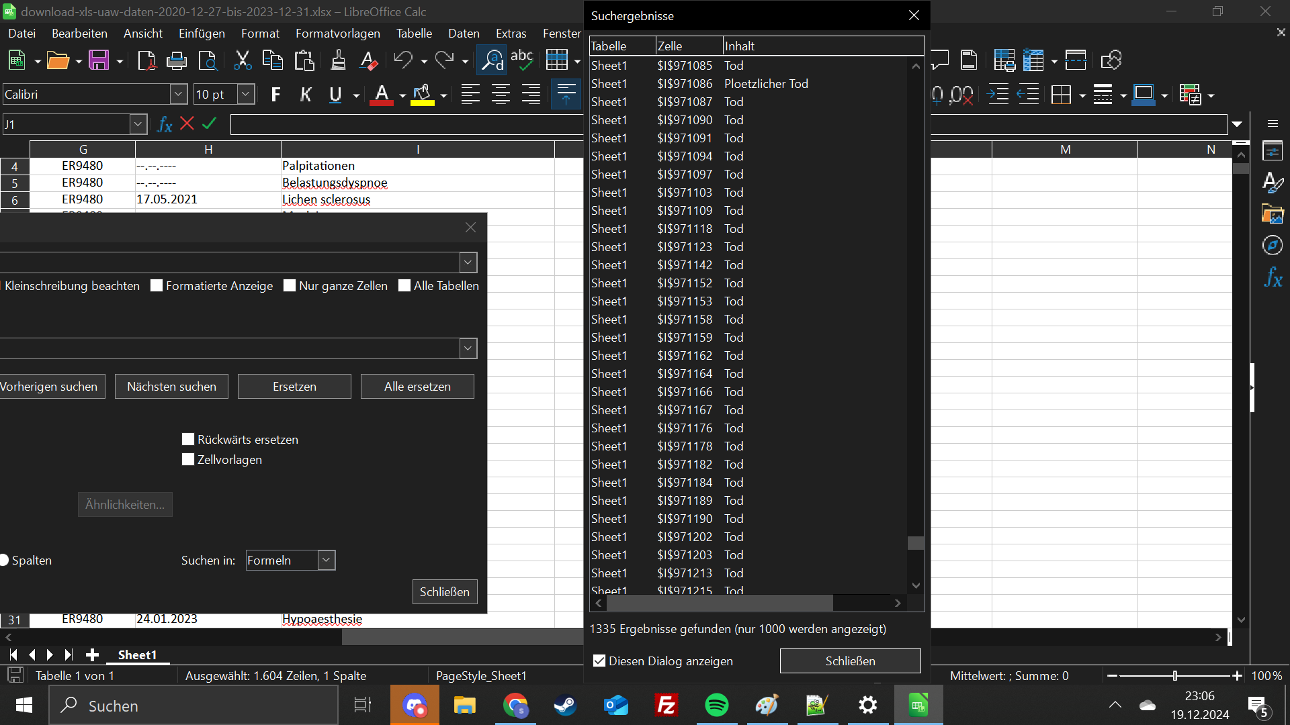Open the Gallery sidebar icon
The height and width of the screenshot is (725, 1290).
(x=1273, y=214)
